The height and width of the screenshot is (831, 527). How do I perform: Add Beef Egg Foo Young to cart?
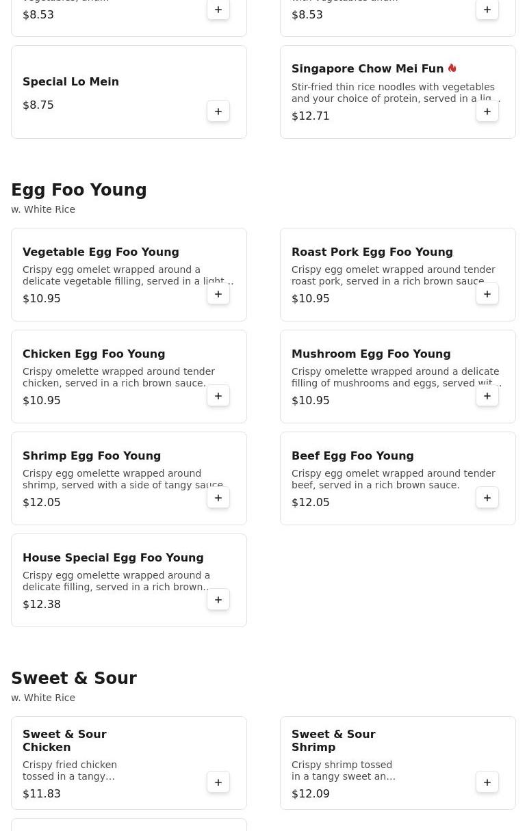[487, 498]
